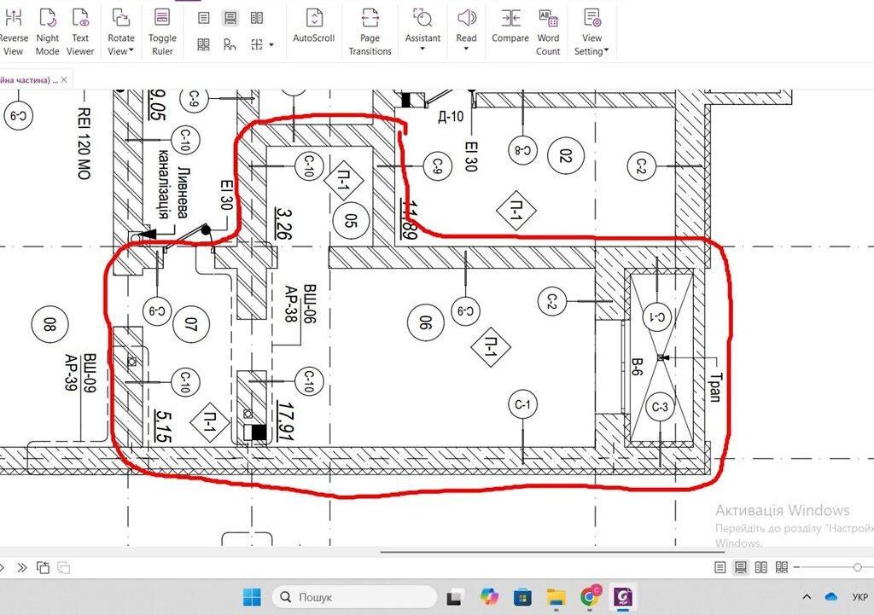
Task: Click status bar continuous view button
Action: (740, 568)
